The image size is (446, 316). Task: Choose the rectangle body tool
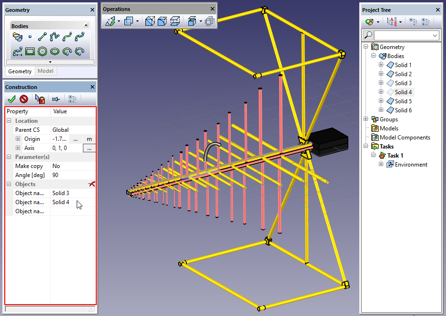click(x=30, y=51)
